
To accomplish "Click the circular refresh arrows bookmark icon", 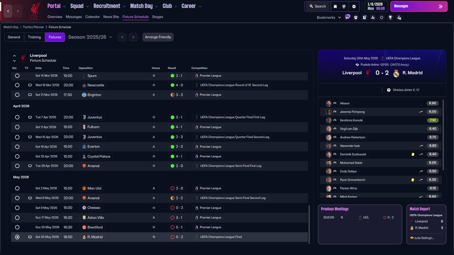I will point(382,17).
